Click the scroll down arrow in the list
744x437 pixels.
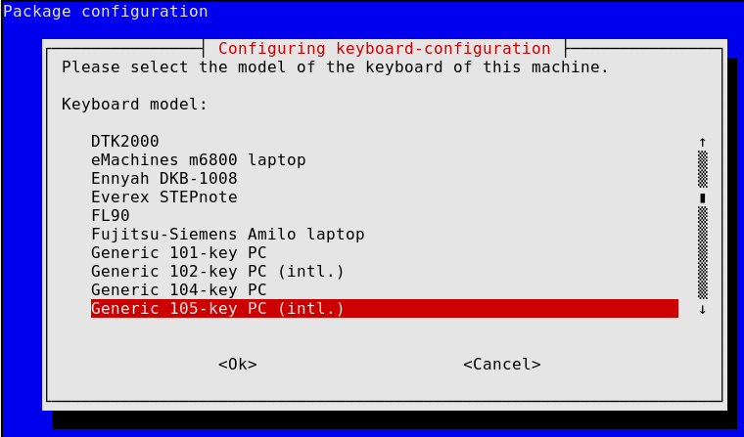pos(702,310)
